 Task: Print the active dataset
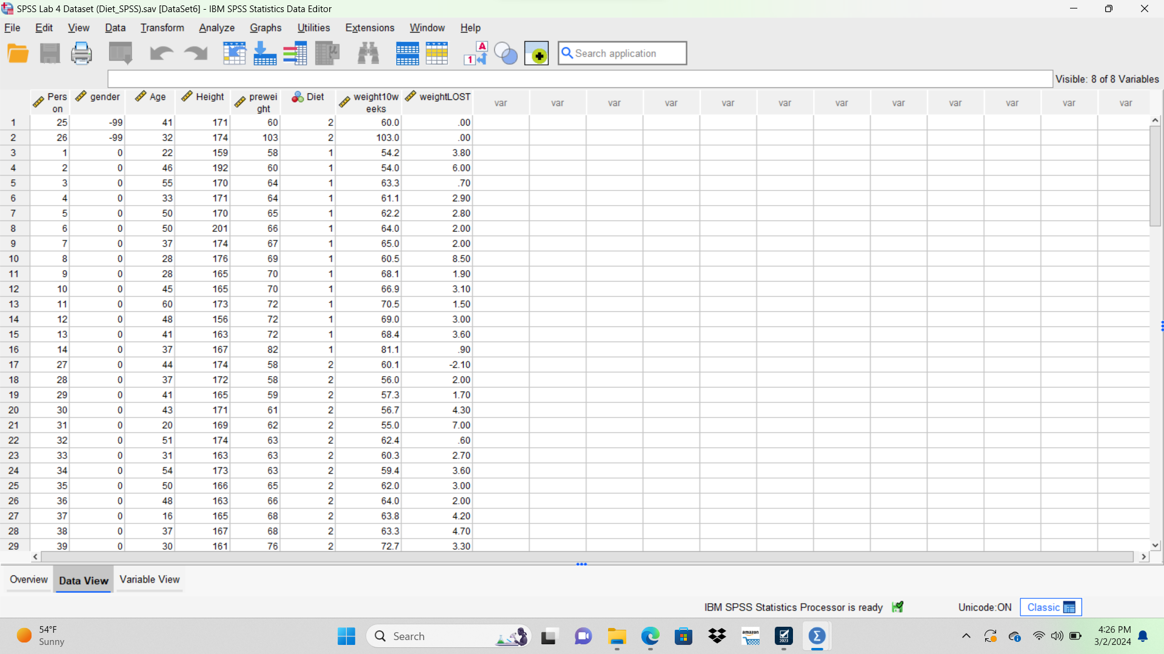81,53
